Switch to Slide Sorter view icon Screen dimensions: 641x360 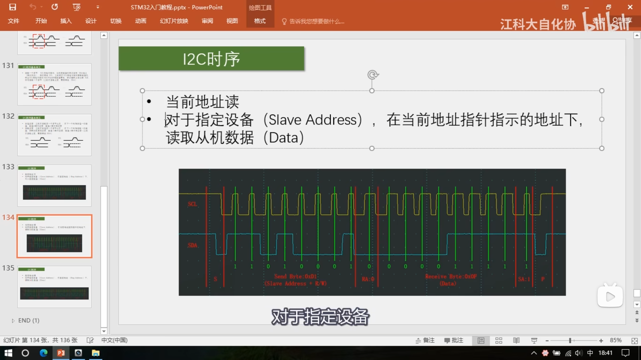click(x=499, y=340)
